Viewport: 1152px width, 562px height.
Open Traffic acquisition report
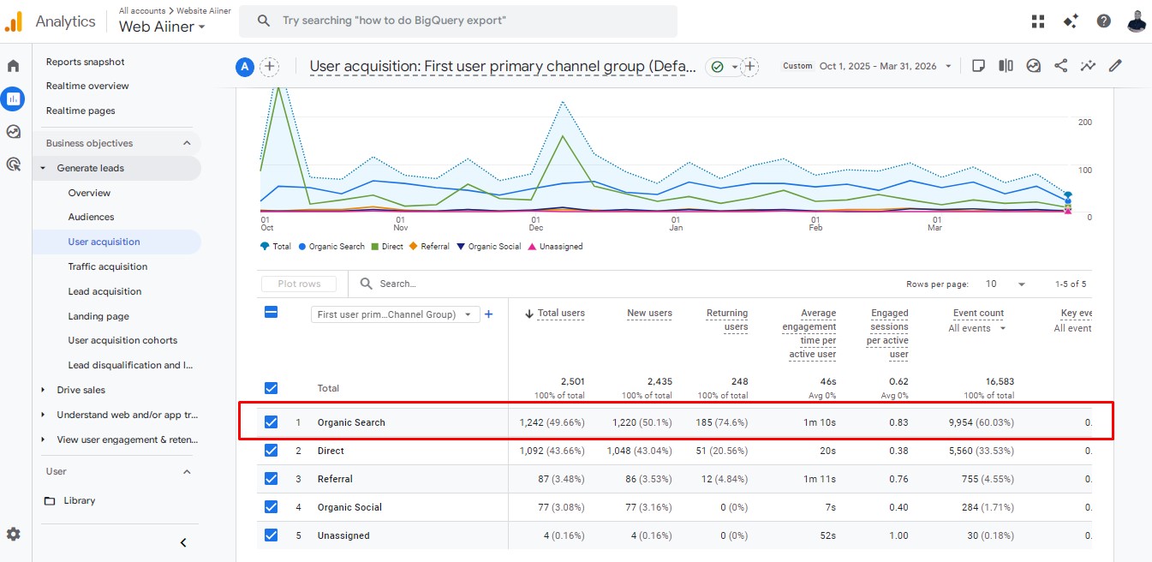[108, 266]
